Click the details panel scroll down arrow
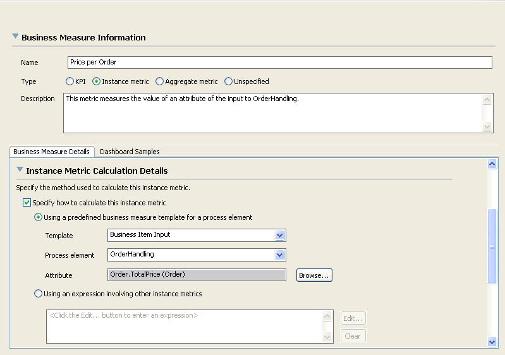This screenshot has height=355, width=505. click(492, 342)
